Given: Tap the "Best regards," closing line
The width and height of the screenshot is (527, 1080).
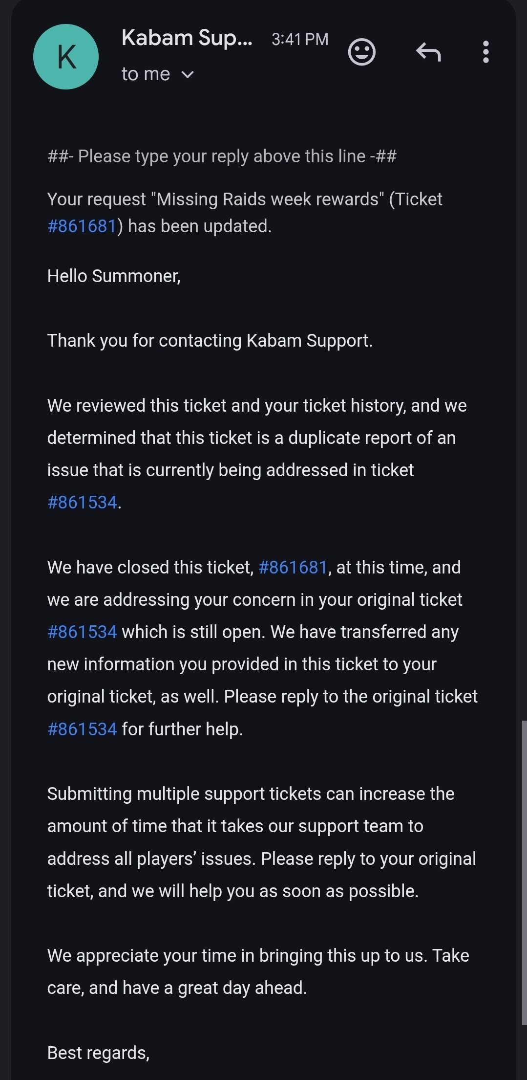Looking at the screenshot, I should (x=98, y=1053).
